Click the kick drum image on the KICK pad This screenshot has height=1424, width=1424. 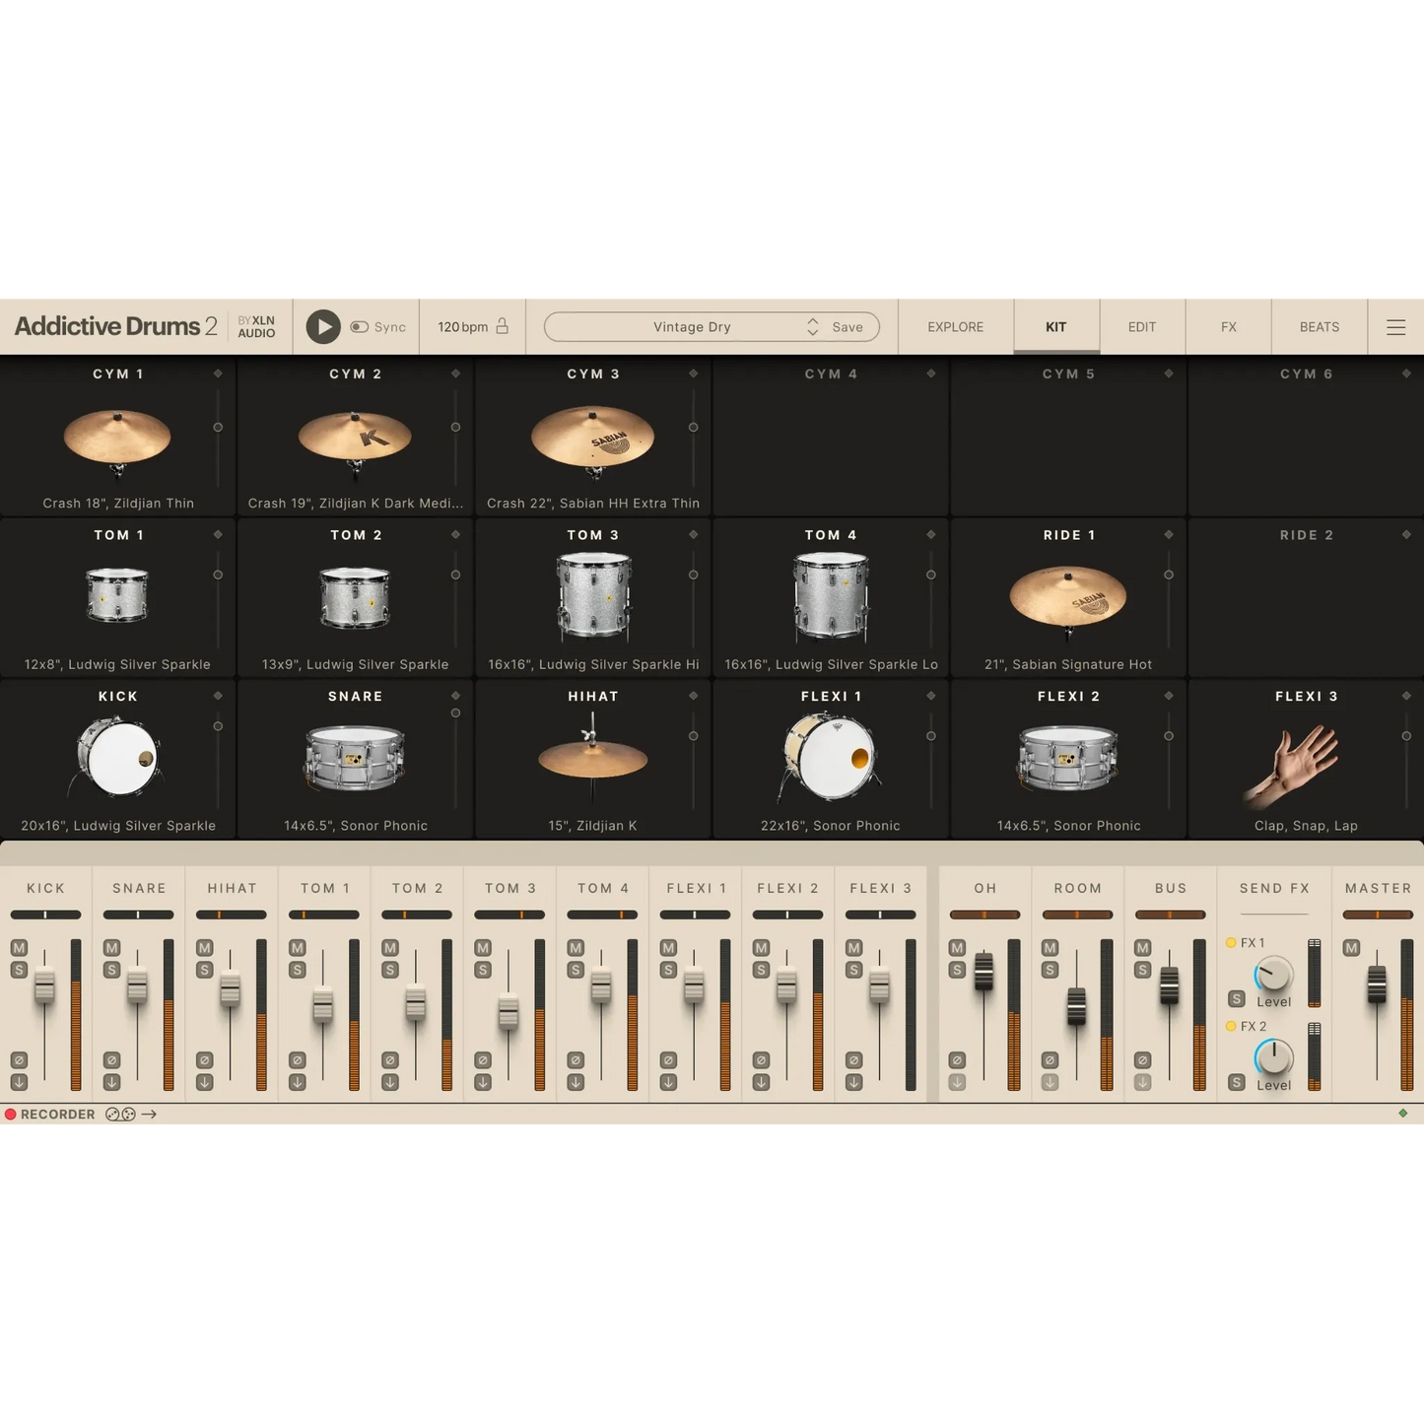[x=118, y=759]
